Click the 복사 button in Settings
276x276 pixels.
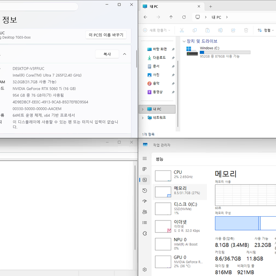point(107,54)
